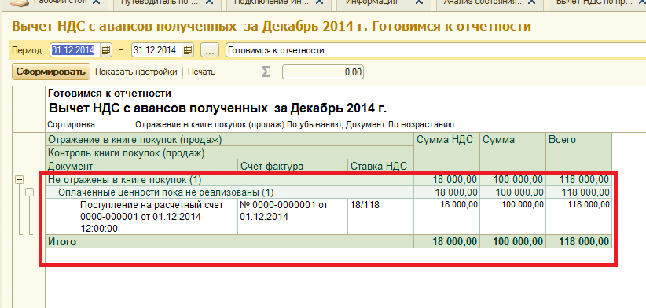Screen dimensions: 646x308
Task: Collapse the 'Не отражены в книге покупок' group
Action: [19, 180]
